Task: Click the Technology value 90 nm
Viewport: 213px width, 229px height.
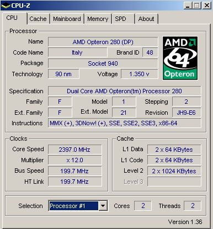Action: 63,74
